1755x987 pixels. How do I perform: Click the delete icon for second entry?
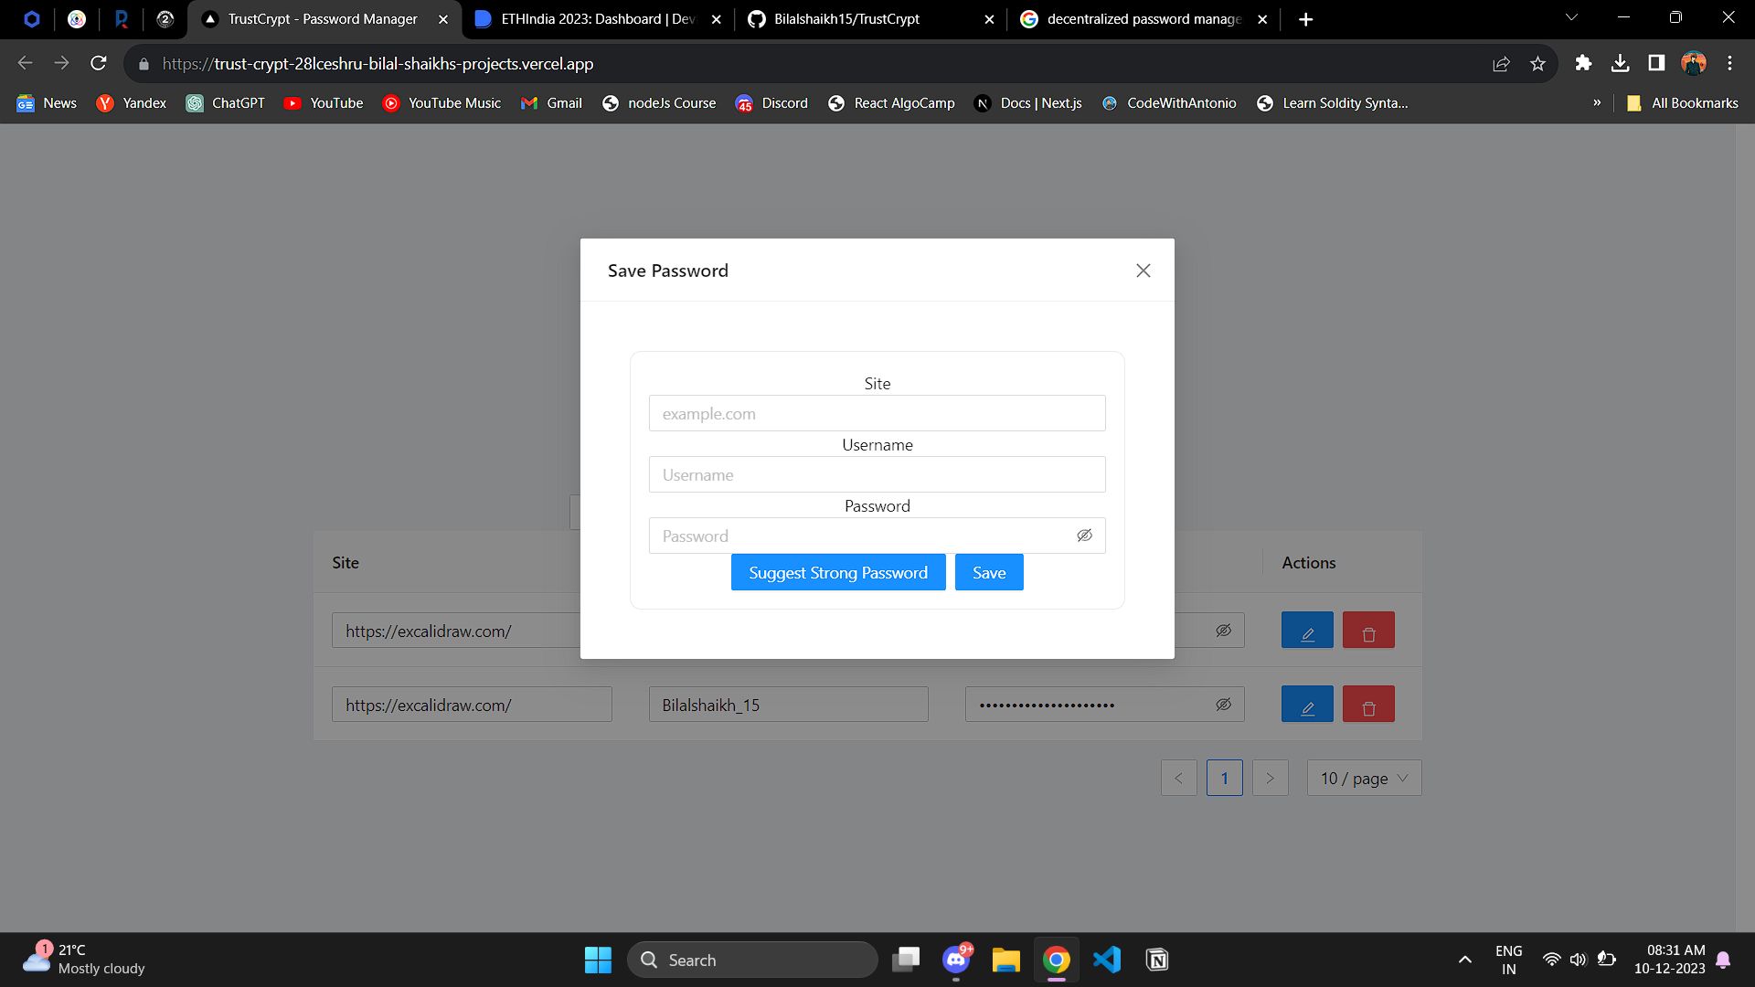pos(1367,704)
